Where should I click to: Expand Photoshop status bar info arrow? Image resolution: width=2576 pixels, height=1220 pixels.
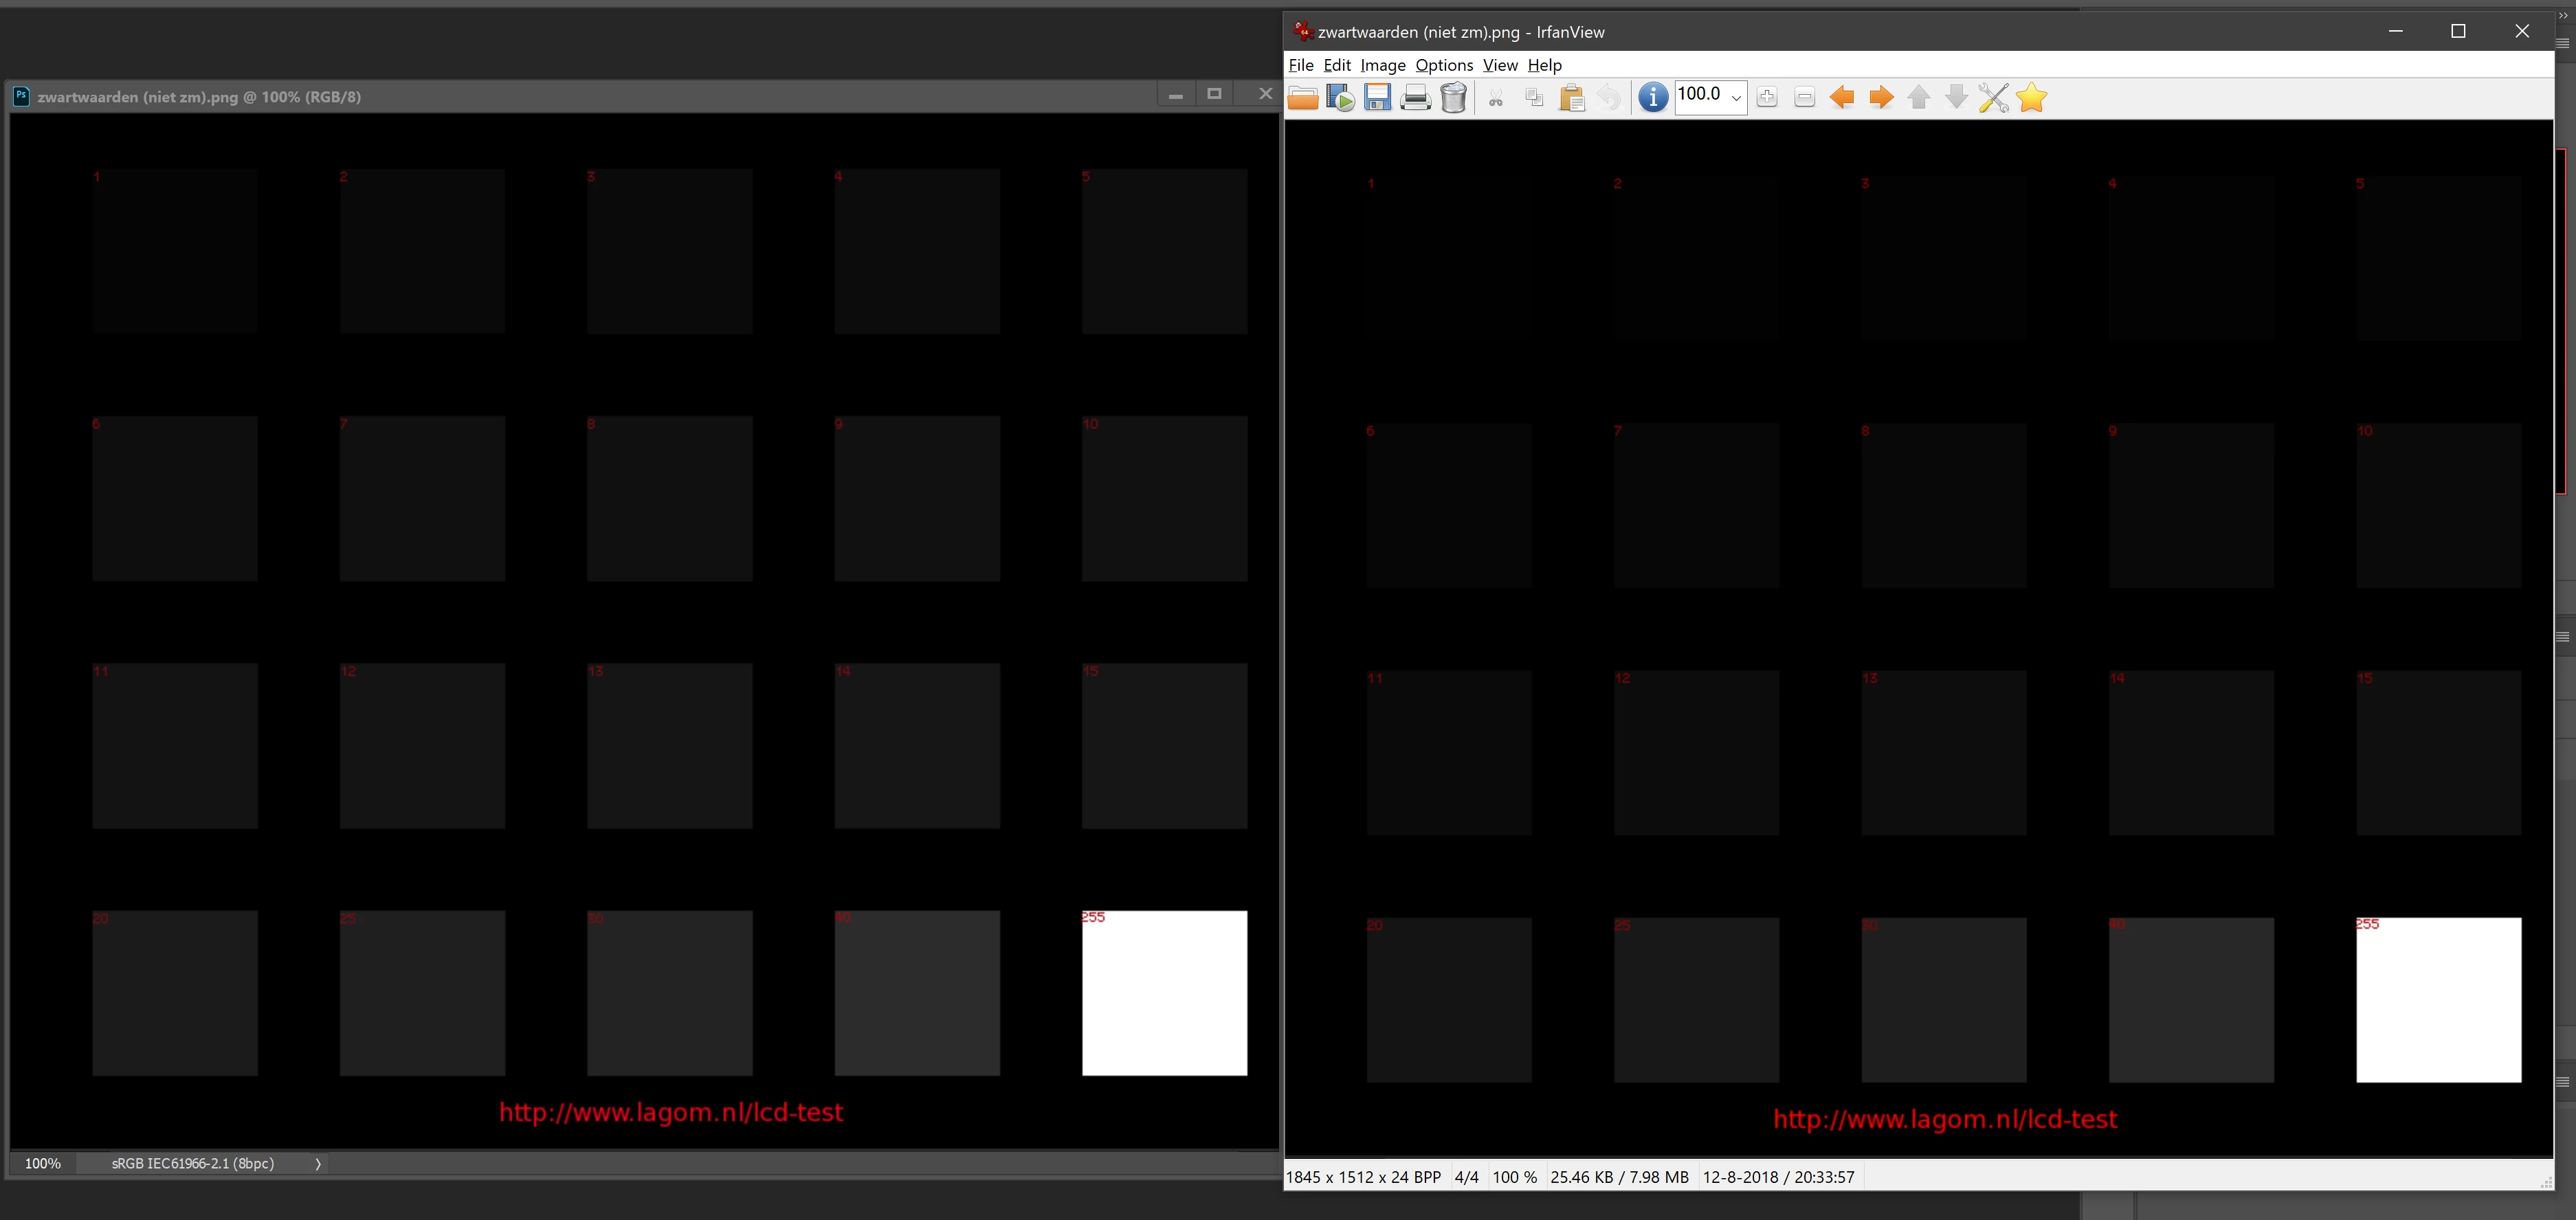pyautogui.click(x=318, y=1164)
